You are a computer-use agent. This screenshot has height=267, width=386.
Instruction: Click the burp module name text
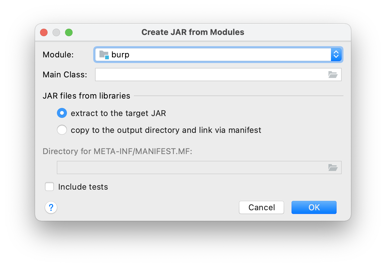click(120, 55)
